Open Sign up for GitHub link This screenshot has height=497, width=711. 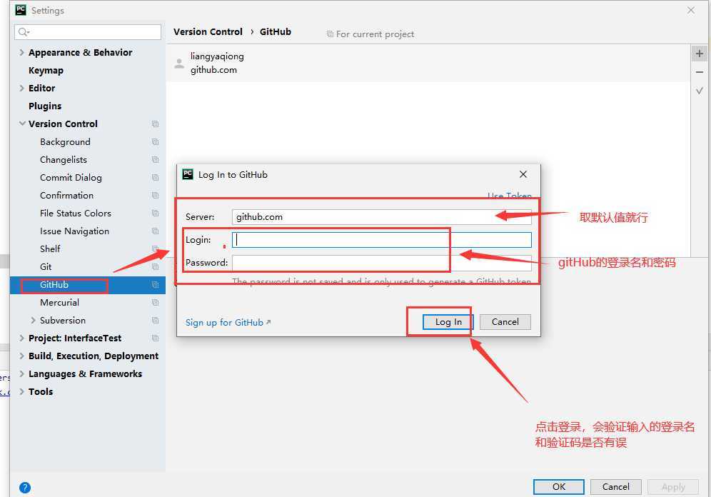[x=228, y=323]
